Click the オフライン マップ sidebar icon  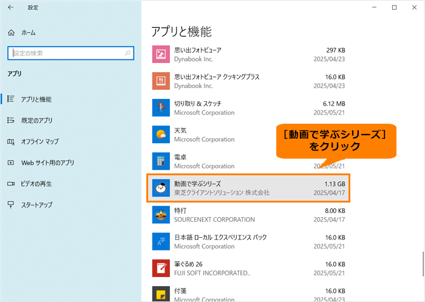point(11,141)
